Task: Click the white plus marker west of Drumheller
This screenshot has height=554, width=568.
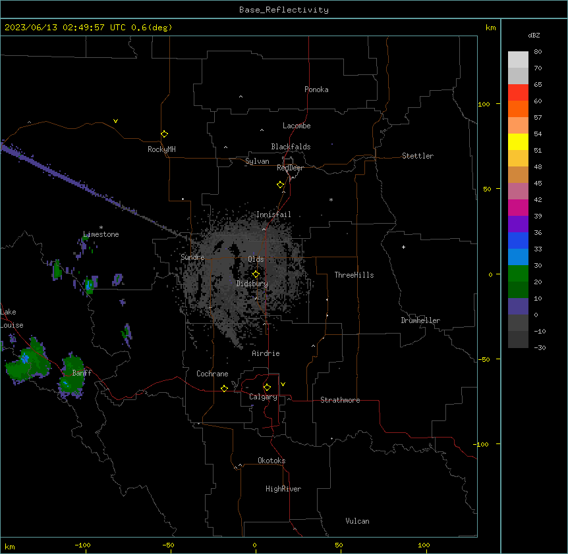Action: tap(403, 247)
